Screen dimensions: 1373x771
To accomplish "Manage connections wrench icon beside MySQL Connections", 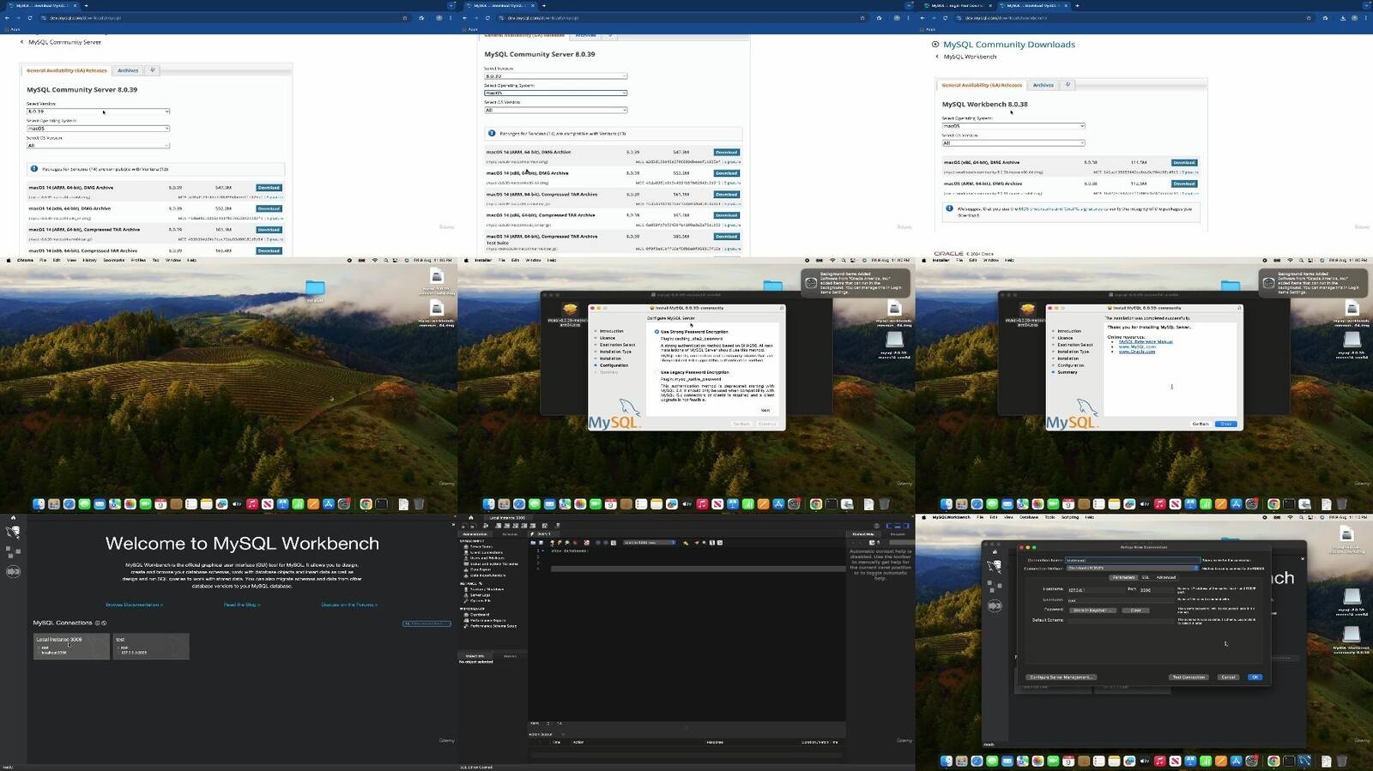I will pyautogui.click(x=104, y=623).
